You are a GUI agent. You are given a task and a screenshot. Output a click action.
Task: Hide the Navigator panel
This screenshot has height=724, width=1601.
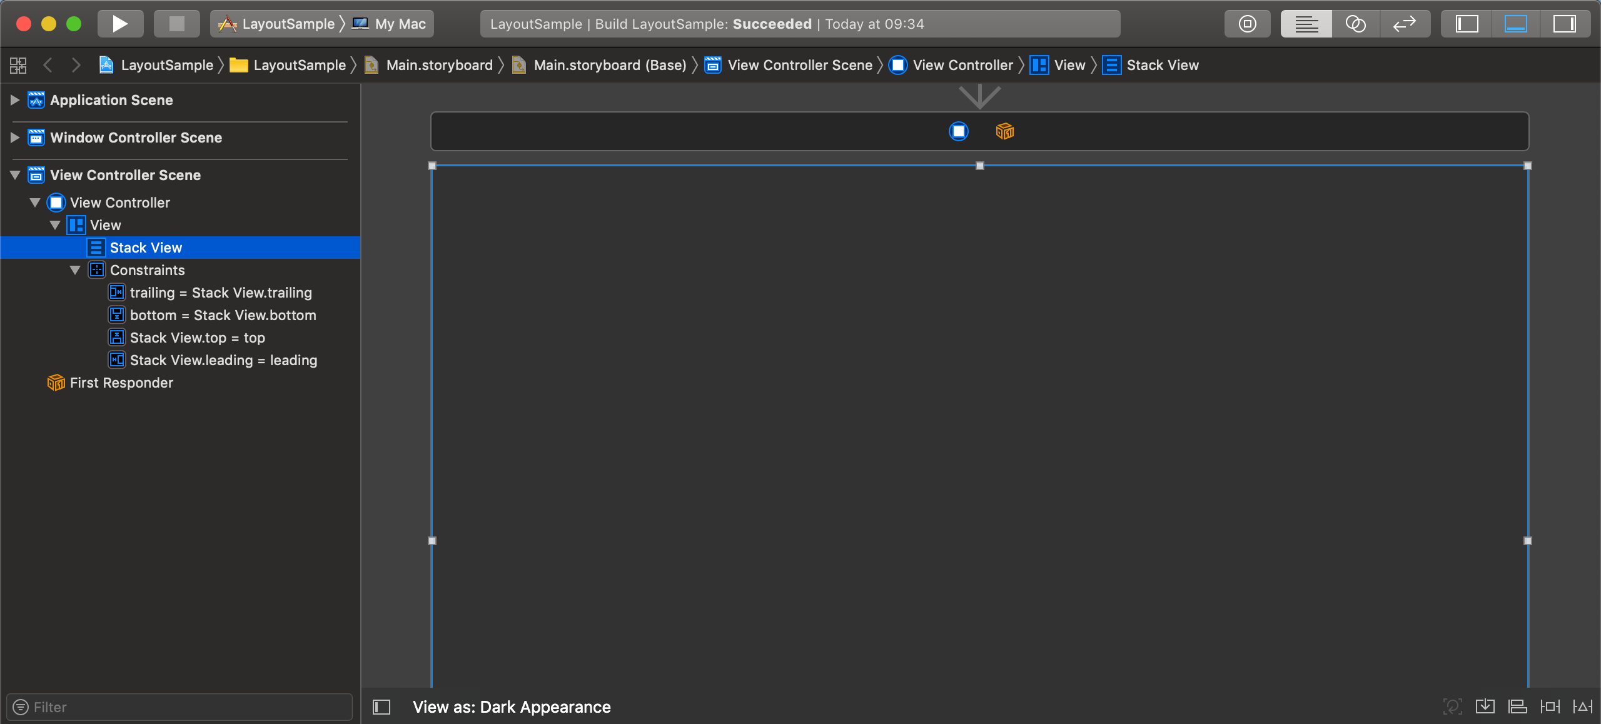click(x=1467, y=23)
